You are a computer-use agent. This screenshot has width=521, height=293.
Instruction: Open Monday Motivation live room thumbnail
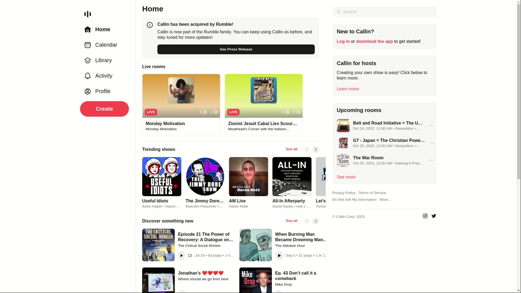(181, 96)
